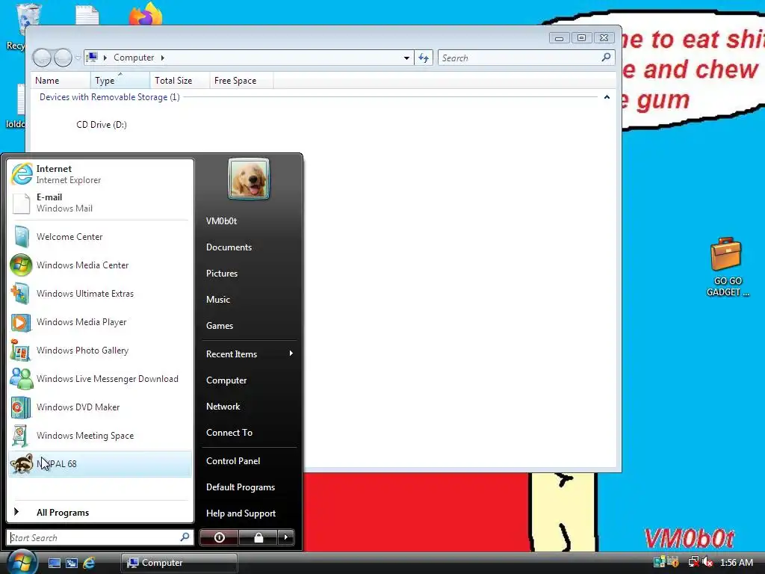Click the puppy user account picture
The image size is (765, 574).
tap(248, 179)
